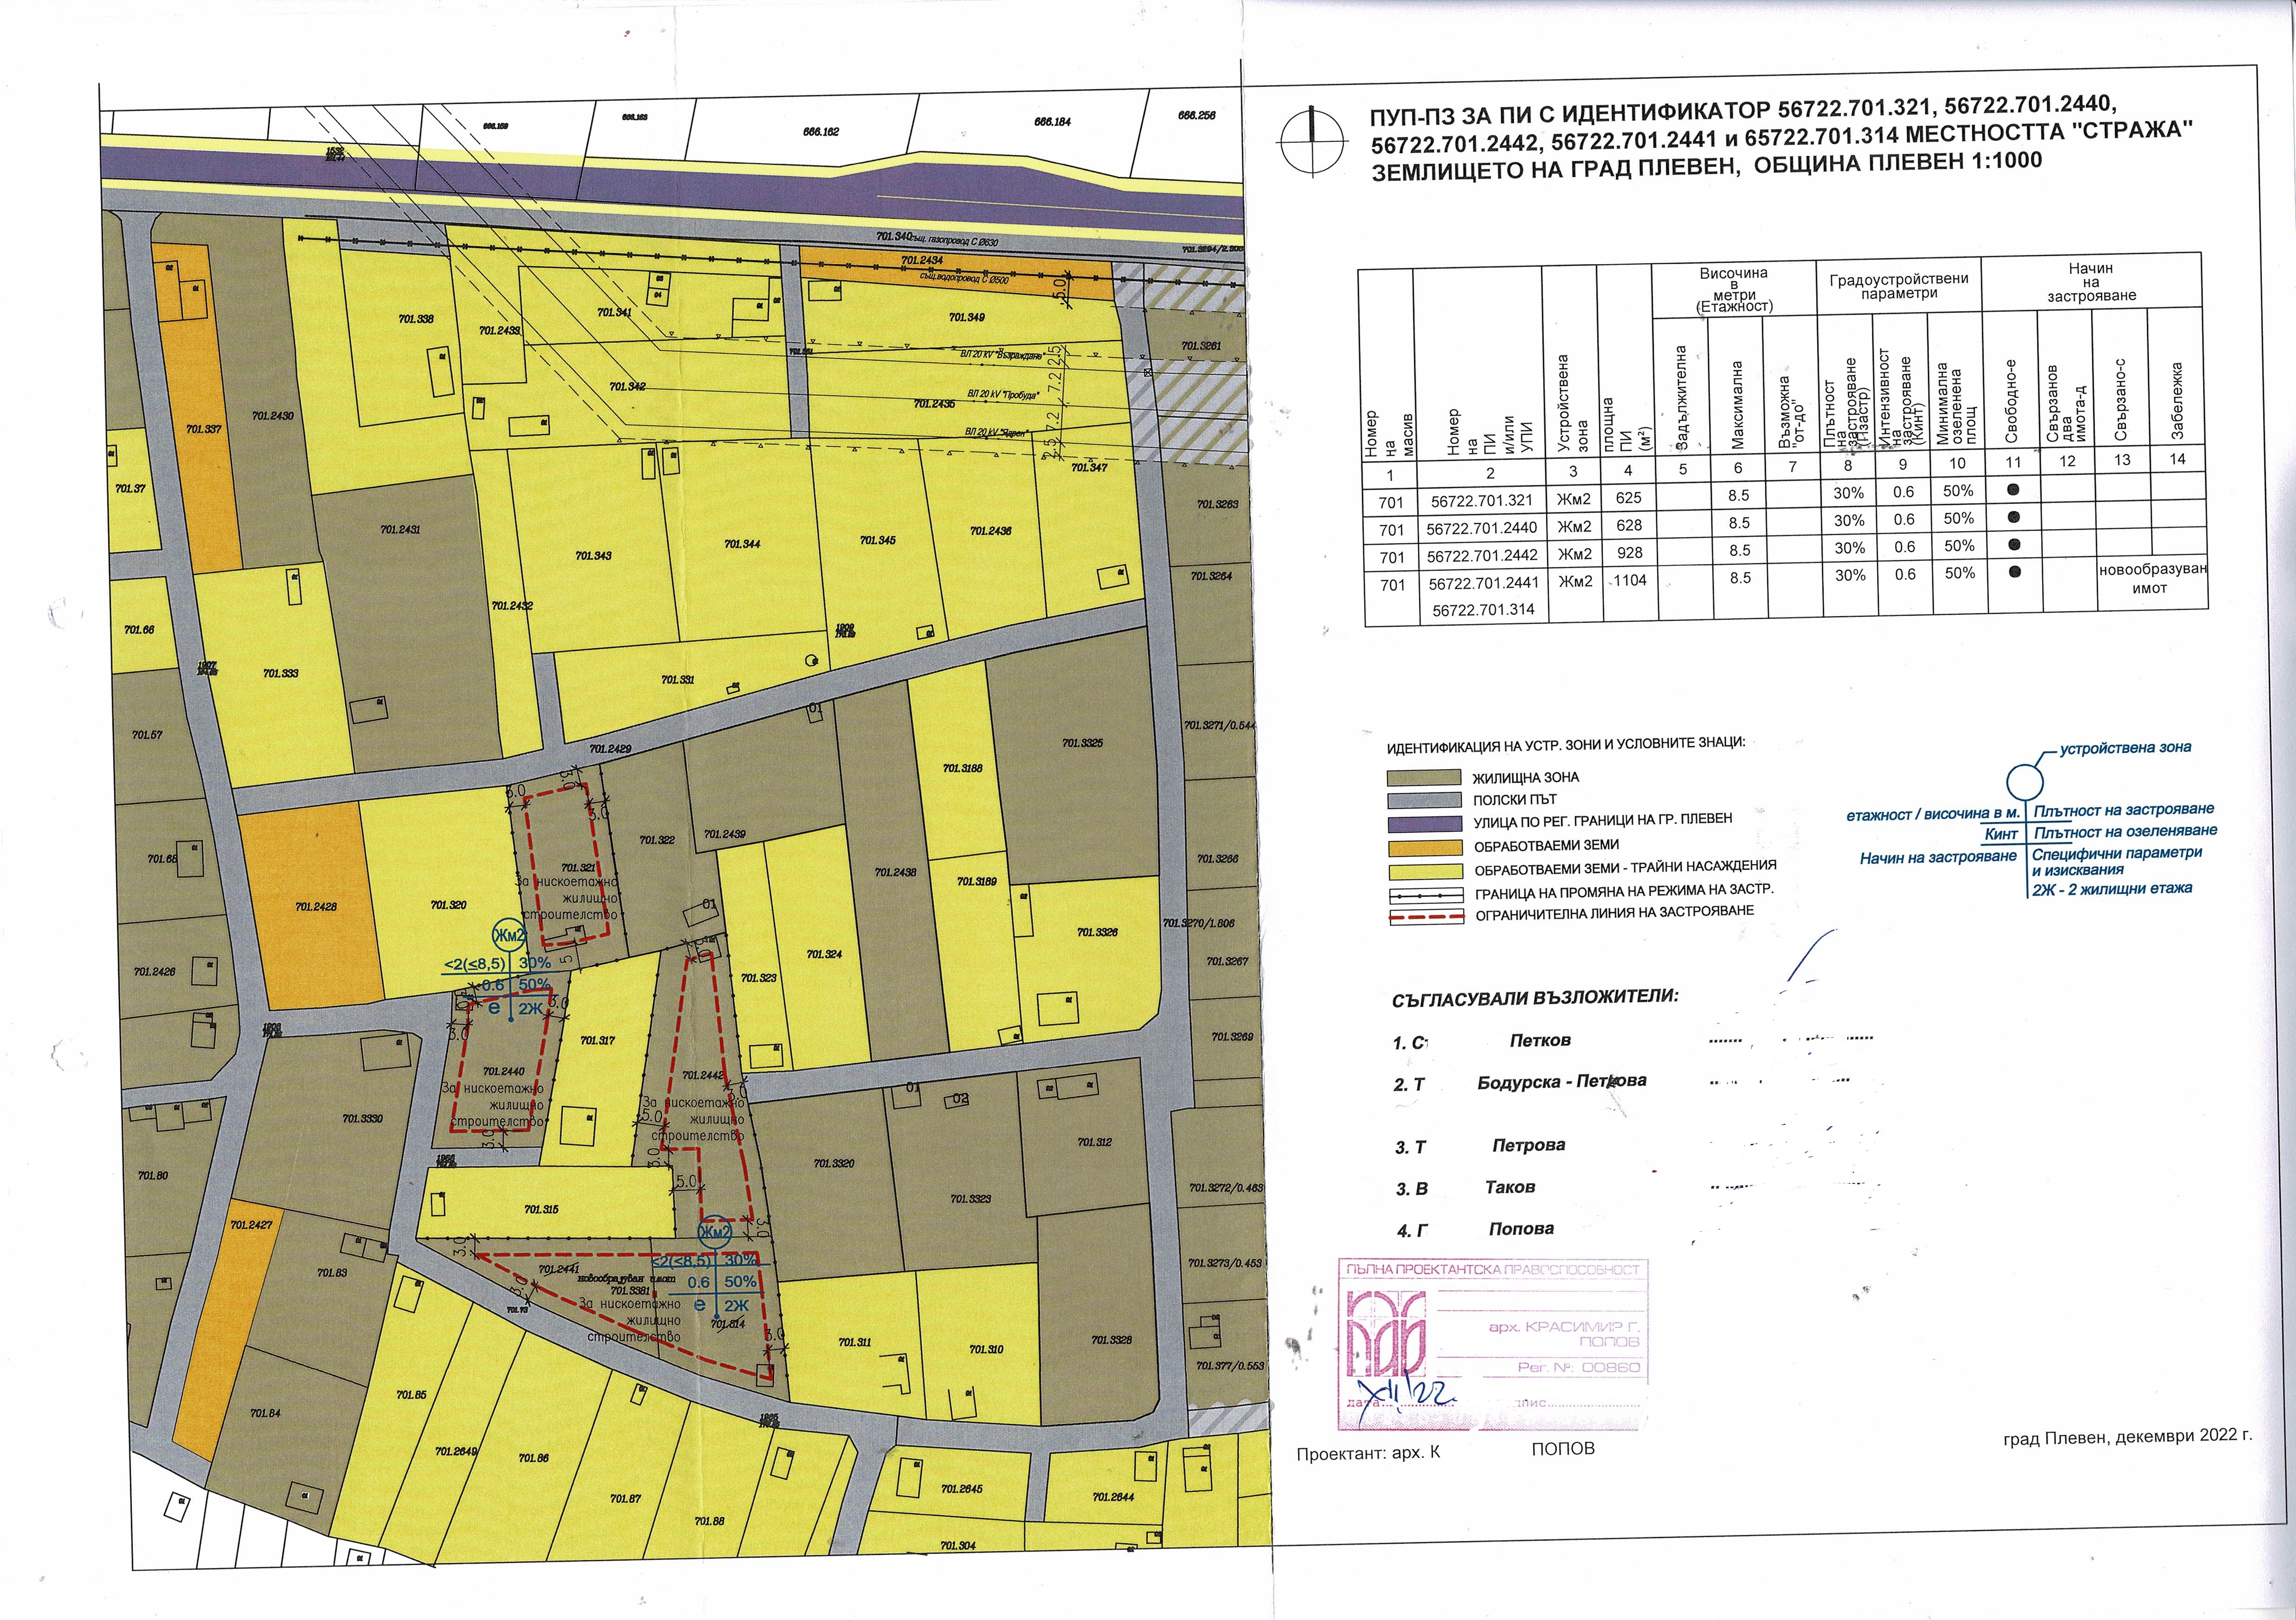Click the black dot in row 56722.701.2442
Screen dimensions: 2296x1620
(x=2014, y=544)
